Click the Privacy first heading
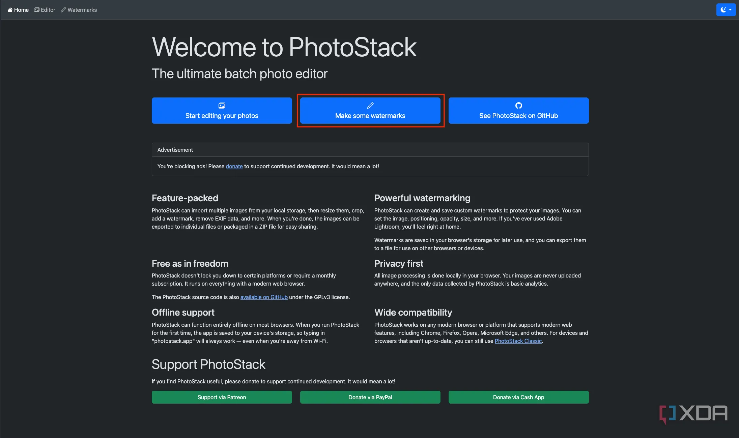739x438 pixels. pyautogui.click(x=399, y=263)
